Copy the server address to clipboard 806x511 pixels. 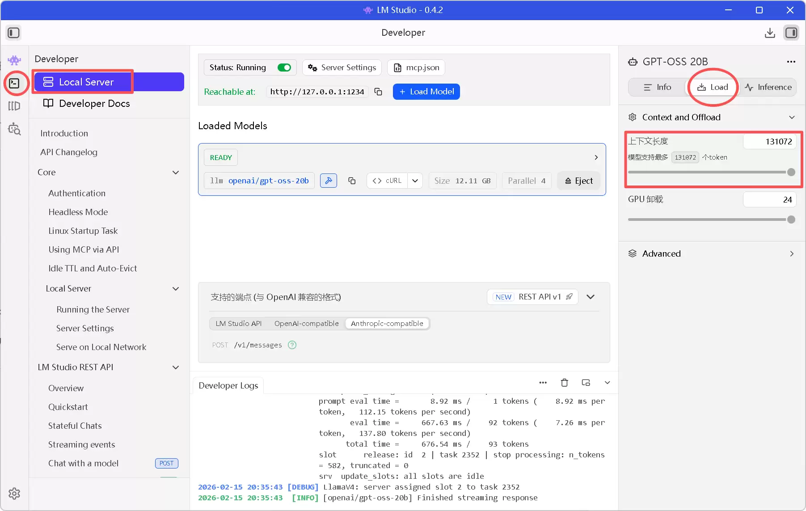(378, 92)
